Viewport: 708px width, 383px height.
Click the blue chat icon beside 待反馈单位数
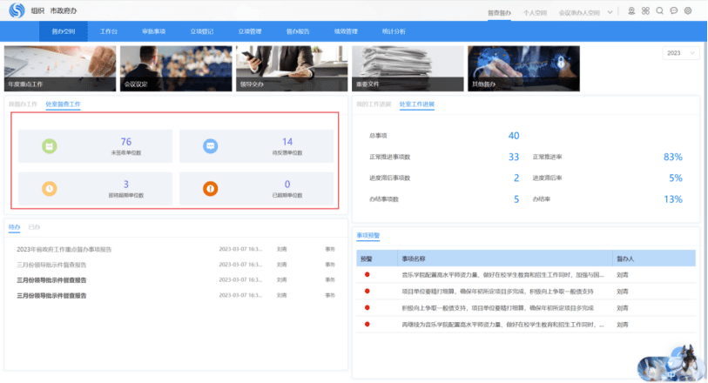(x=210, y=146)
